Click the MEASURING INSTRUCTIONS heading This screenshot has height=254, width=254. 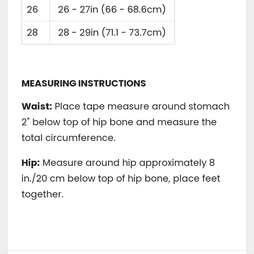(84, 83)
